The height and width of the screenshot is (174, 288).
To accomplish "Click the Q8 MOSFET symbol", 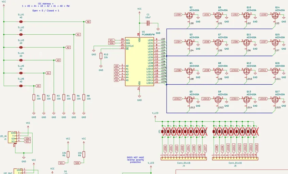I will [x=218, y=71].
